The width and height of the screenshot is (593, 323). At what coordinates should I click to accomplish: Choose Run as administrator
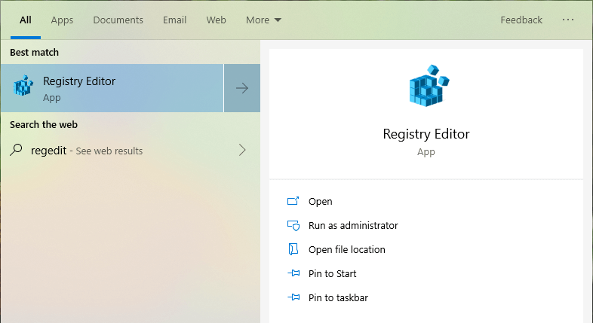[x=353, y=225]
